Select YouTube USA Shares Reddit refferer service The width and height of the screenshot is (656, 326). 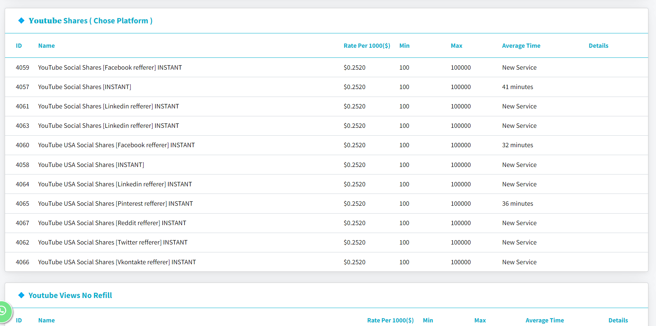pyautogui.click(x=112, y=223)
